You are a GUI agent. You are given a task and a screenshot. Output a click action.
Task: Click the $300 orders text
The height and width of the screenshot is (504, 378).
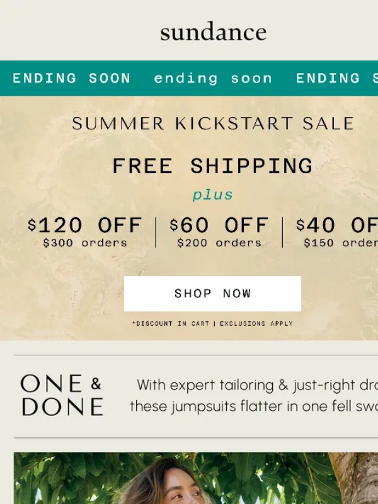point(85,243)
